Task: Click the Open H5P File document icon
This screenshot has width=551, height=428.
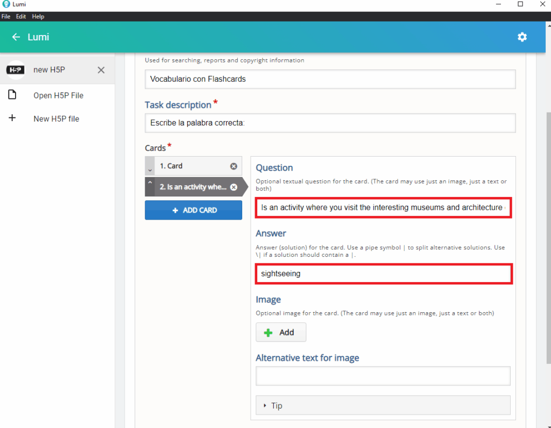Action: 12,95
